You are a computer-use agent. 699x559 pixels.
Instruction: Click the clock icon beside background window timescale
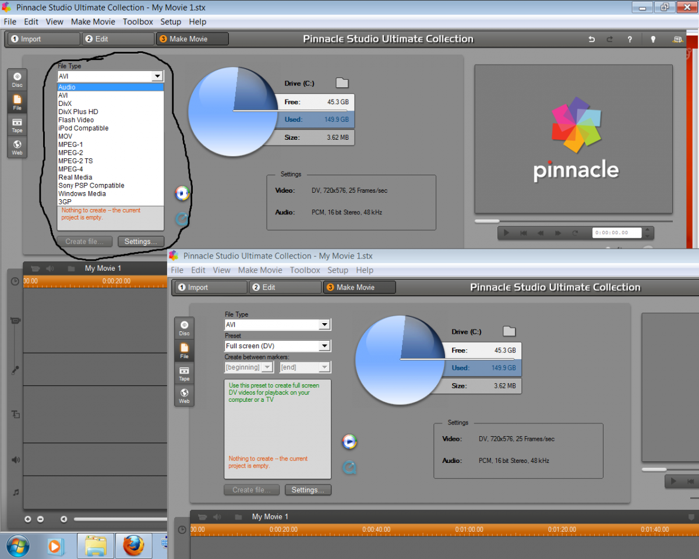click(15, 281)
